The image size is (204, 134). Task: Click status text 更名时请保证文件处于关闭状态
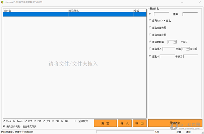(x=17, y=132)
